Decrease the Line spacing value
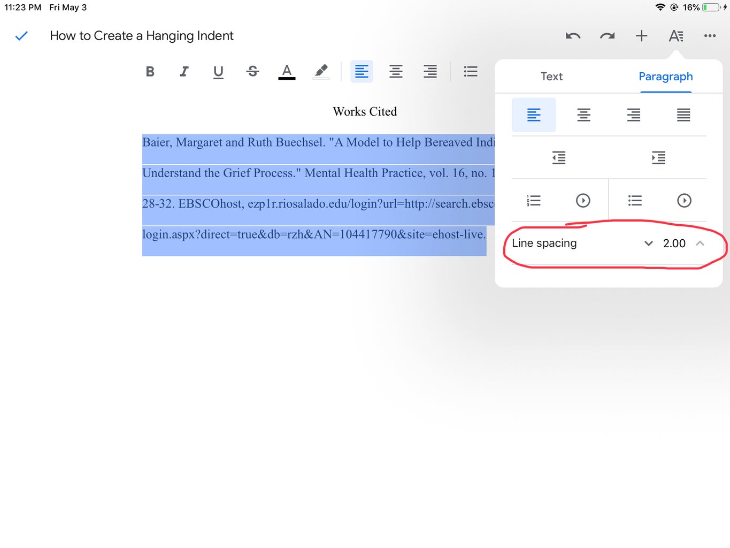The width and height of the screenshot is (730, 548). coord(649,243)
